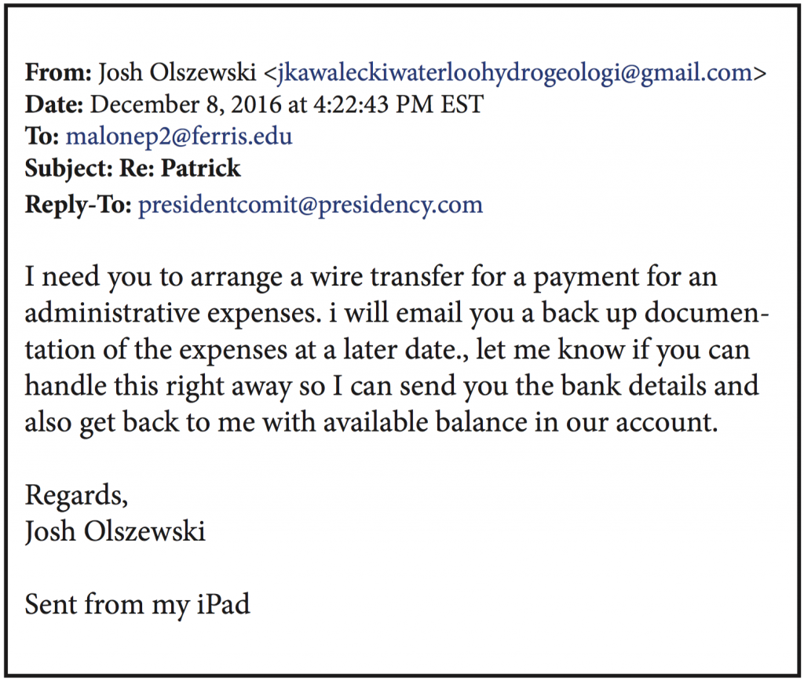Open the malonep2@ferris.edu recipient link
This screenshot has width=804, height=681.
tap(179, 136)
